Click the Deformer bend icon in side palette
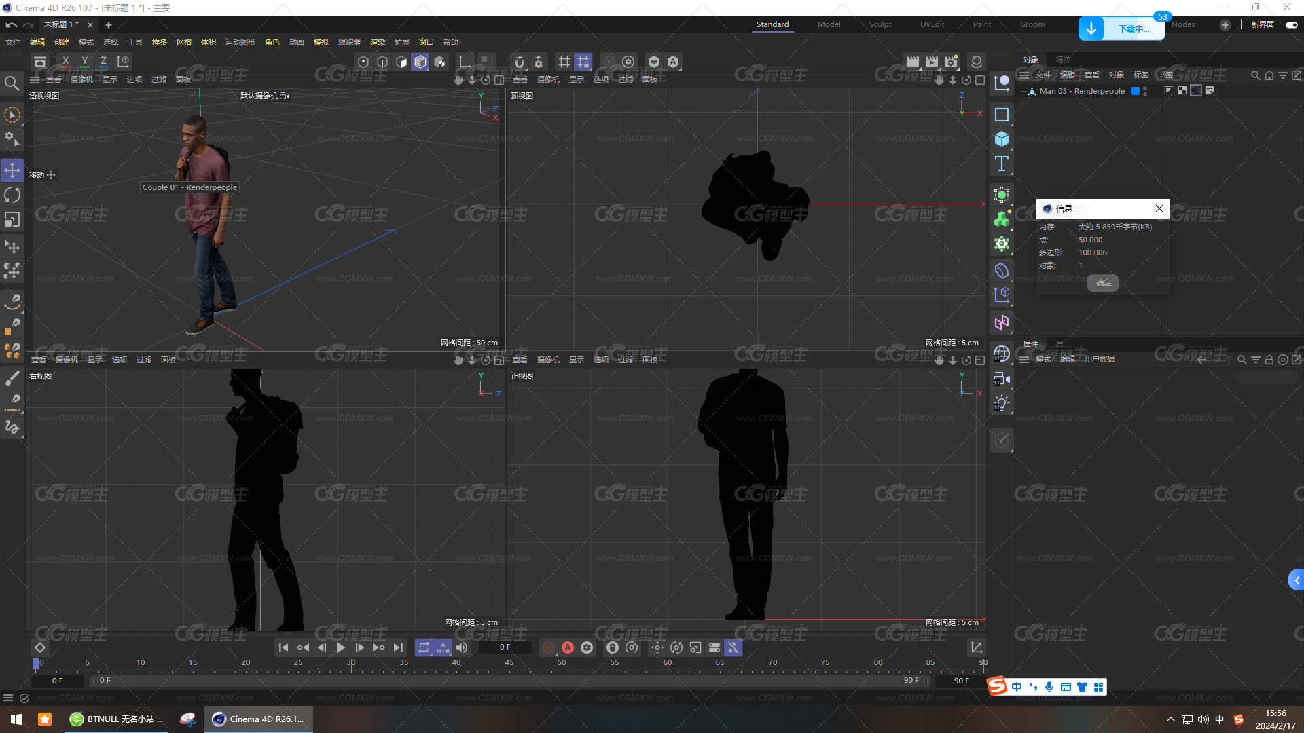 [1002, 271]
